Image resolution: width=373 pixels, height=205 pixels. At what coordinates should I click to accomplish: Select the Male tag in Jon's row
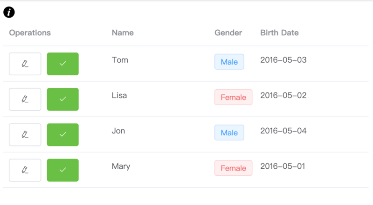click(x=229, y=132)
